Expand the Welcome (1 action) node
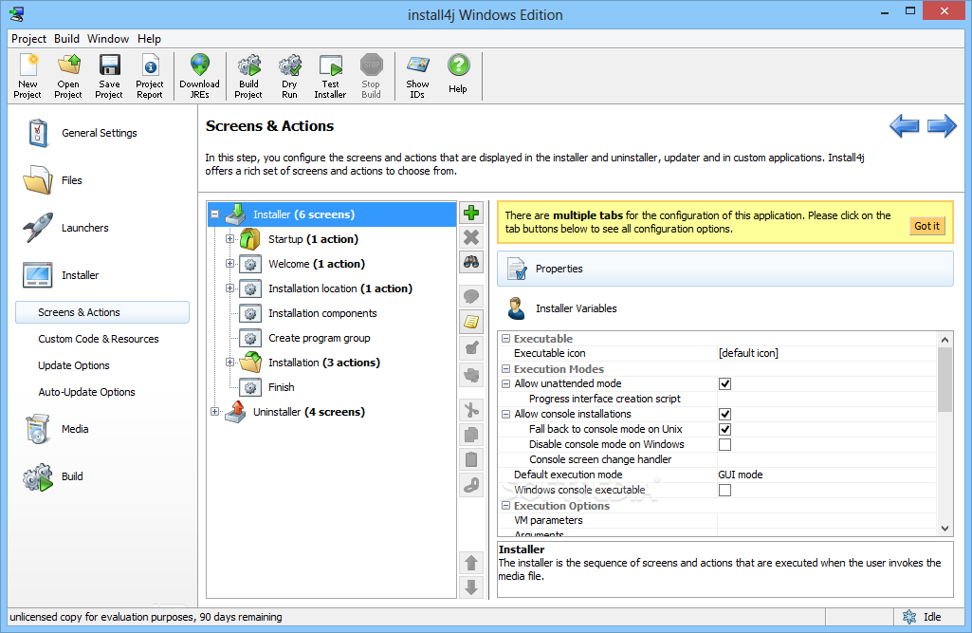 [x=230, y=264]
